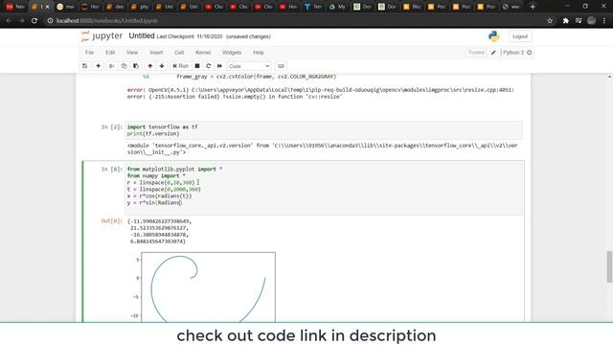613x345 pixels.
Task: Open the File menu
Action: (89, 53)
